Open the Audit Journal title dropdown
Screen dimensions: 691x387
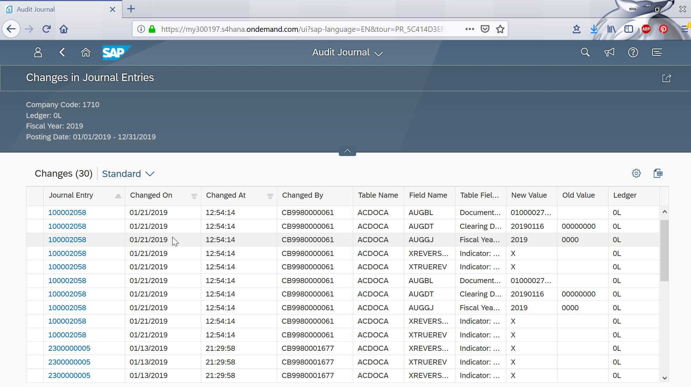(x=378, y=53)
